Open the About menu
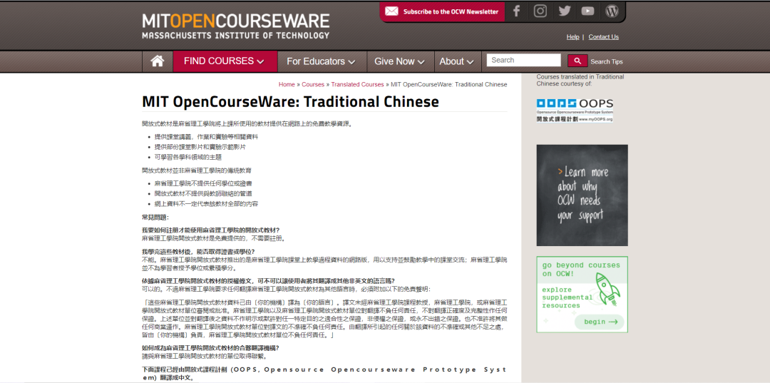 pos(456,61)
